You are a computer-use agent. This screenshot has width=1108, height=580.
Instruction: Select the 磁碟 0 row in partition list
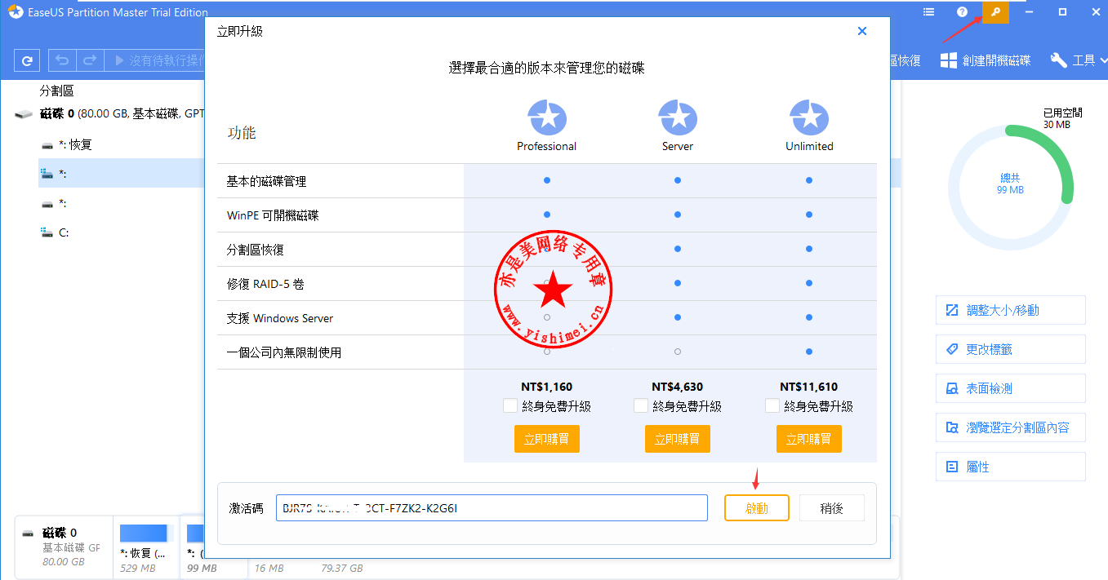[x=109, y=114]
